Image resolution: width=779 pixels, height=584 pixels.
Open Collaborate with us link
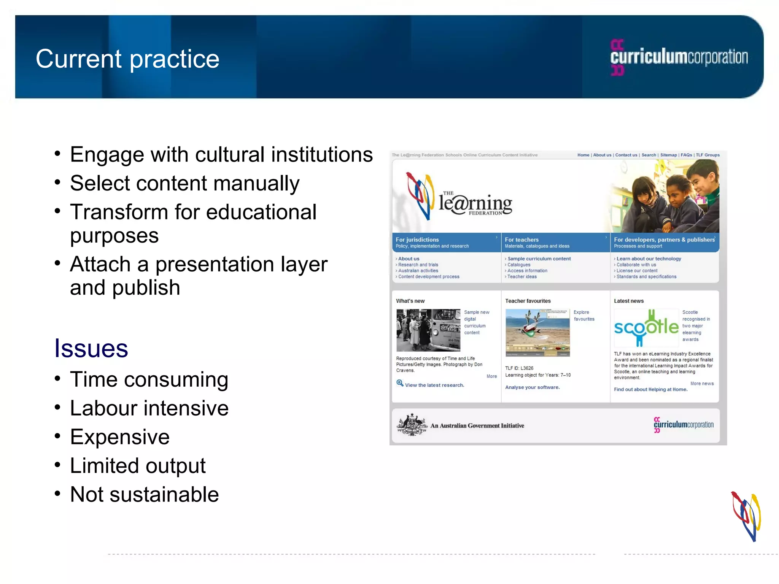[636, 265]
